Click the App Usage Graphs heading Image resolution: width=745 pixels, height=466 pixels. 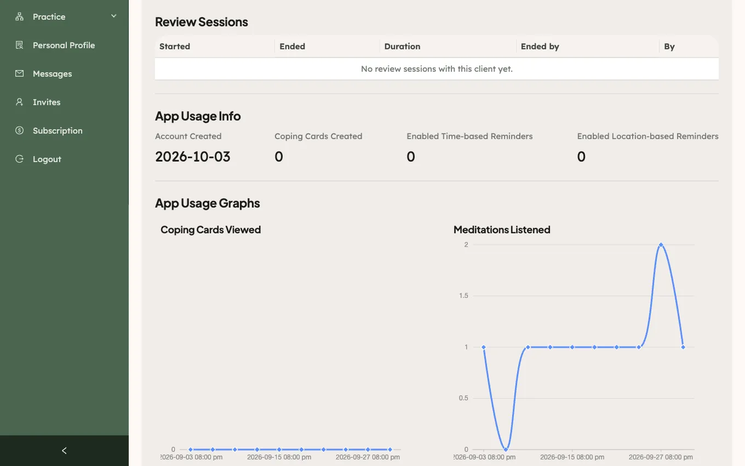click(207, 203)
